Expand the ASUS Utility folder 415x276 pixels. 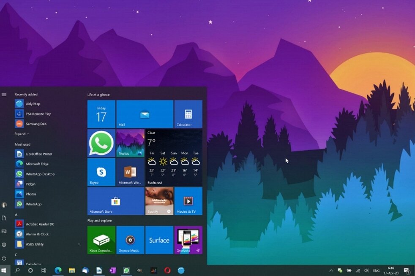[x=48, y=244]
